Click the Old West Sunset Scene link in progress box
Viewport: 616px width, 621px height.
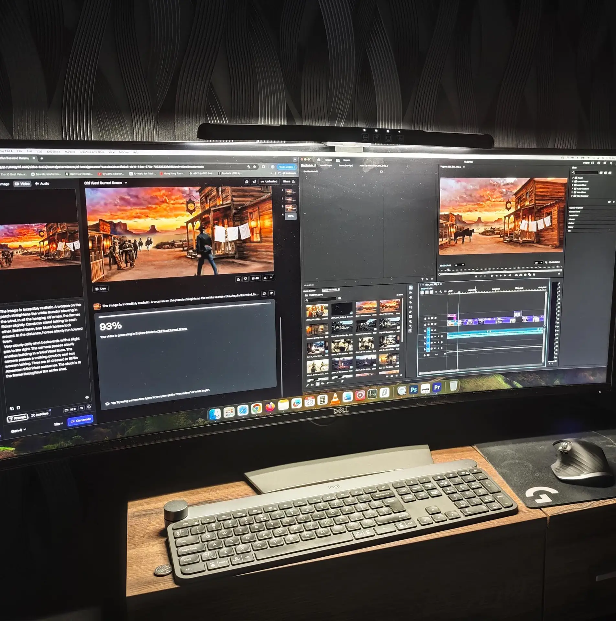(x=172, y=330)
